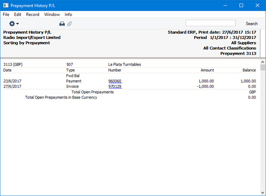Click the 'Amount' column header
This screenshot has width=266, height=196.
(x=207, y=70)
